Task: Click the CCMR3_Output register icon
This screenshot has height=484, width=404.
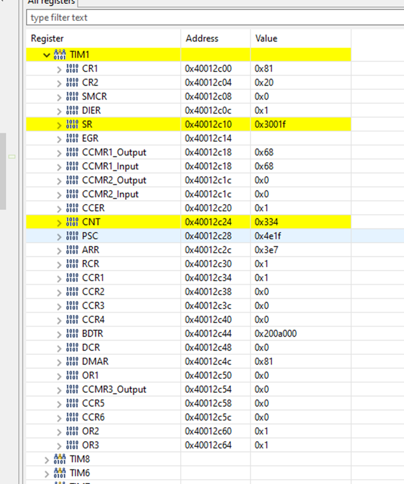Action: click(72, 389)
